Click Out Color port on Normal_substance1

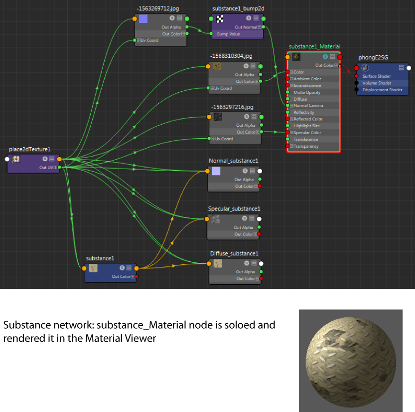click(260, 186)
